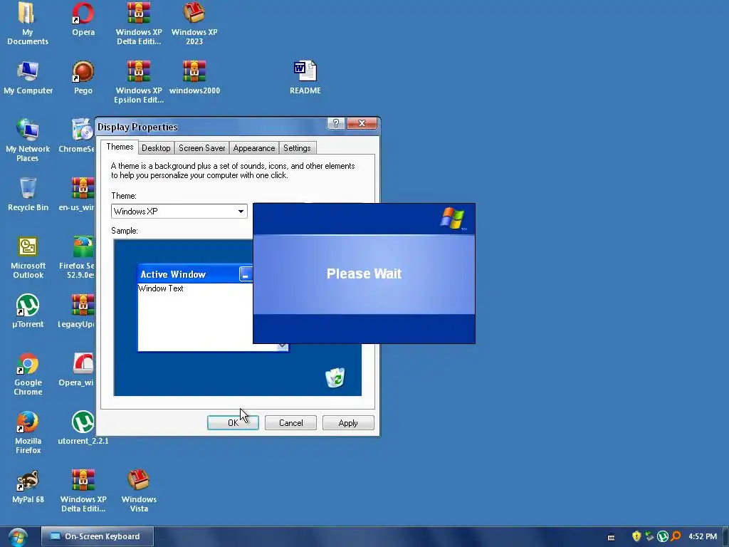Open the My Documents desktop icon
This screenshot has height=547, width=729.
pyautogui.click(x=27, y=22)
